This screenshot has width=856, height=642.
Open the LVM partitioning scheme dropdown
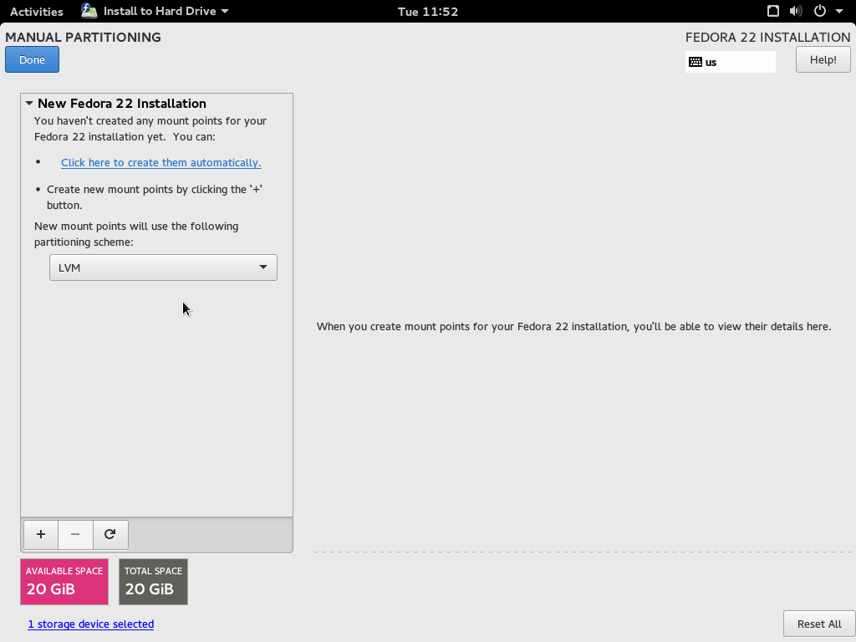(163, 267)
